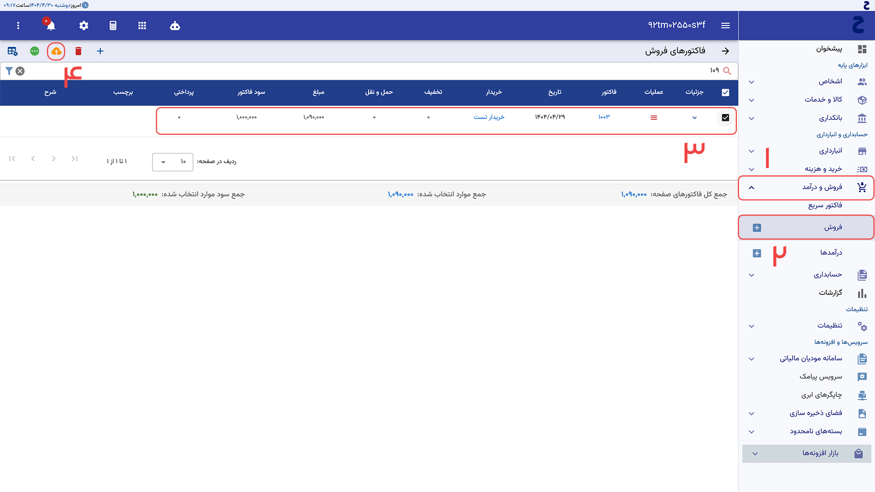Open the calculator icon in top bar
The image size is (875, 492).
(x=113, y=26)
